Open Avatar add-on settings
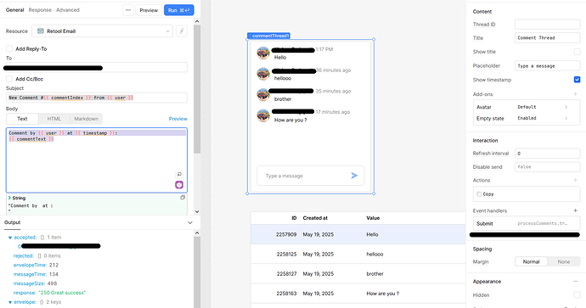 click(x=527, y=107)
